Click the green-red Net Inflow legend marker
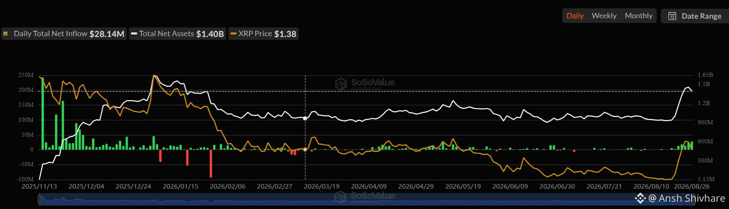 click(x=5, y=34)
